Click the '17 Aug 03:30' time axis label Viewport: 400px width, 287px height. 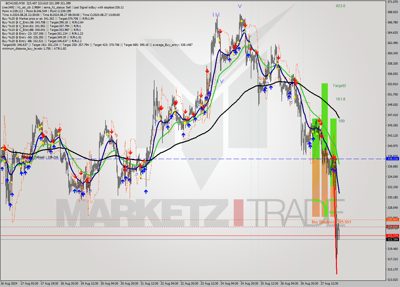[29, 284]
